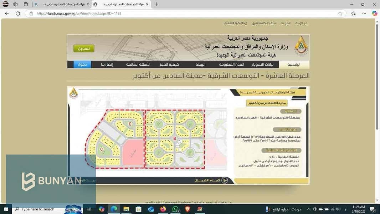Close the first browser tab

[88, 4]
